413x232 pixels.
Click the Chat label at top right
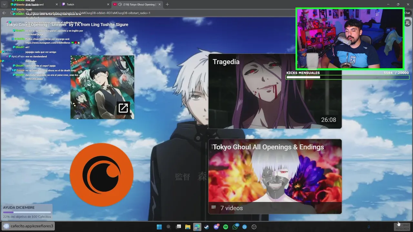pos(407,13)
